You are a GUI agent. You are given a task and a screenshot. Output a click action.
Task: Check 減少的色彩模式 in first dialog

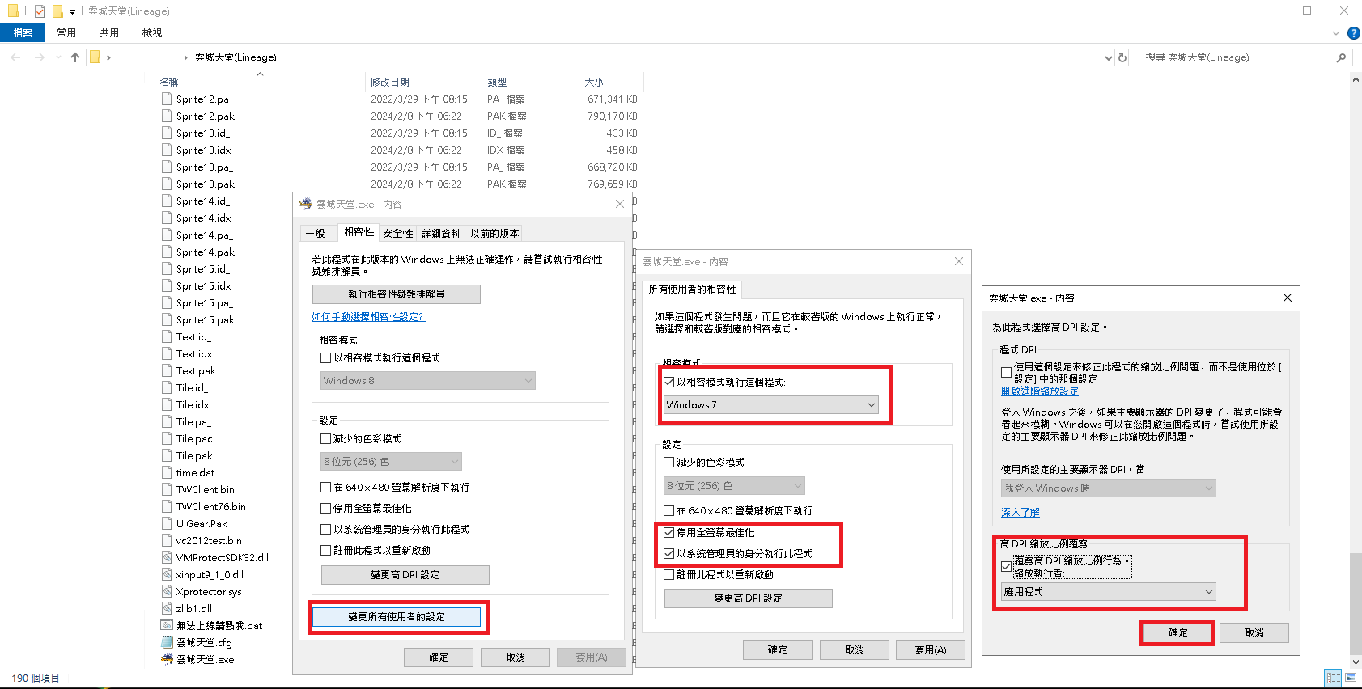point(325,438)
